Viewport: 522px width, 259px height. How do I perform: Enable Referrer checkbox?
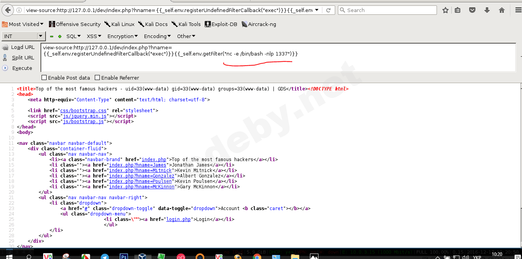pos(97,78)
